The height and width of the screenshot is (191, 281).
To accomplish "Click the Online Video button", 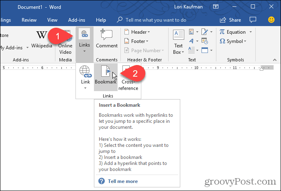I will point(65,43).
